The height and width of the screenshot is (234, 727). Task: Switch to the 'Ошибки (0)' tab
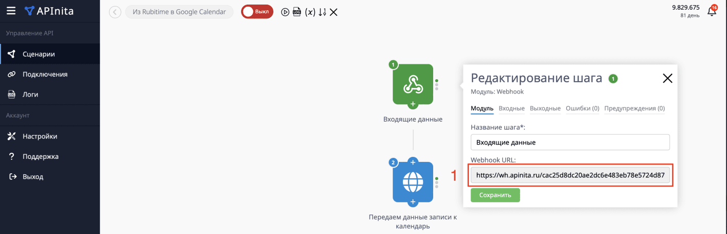tap(583, 108)
